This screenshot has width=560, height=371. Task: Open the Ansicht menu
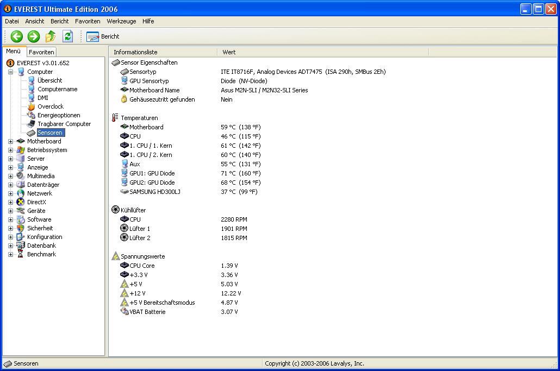[x=35, y=21]
